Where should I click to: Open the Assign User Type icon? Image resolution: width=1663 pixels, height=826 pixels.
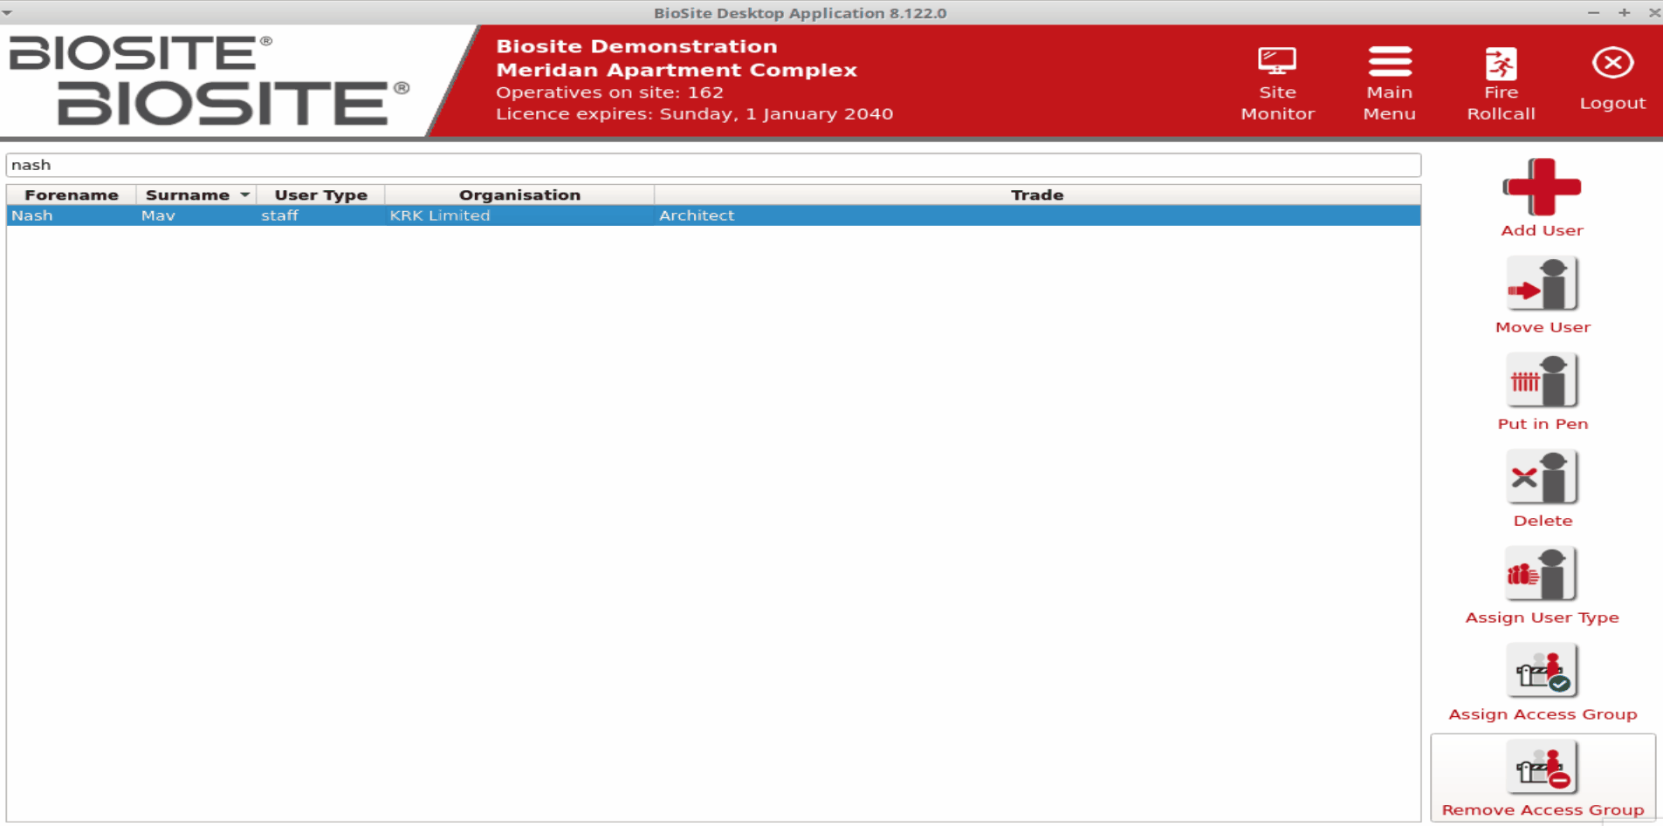(1542, 574)
